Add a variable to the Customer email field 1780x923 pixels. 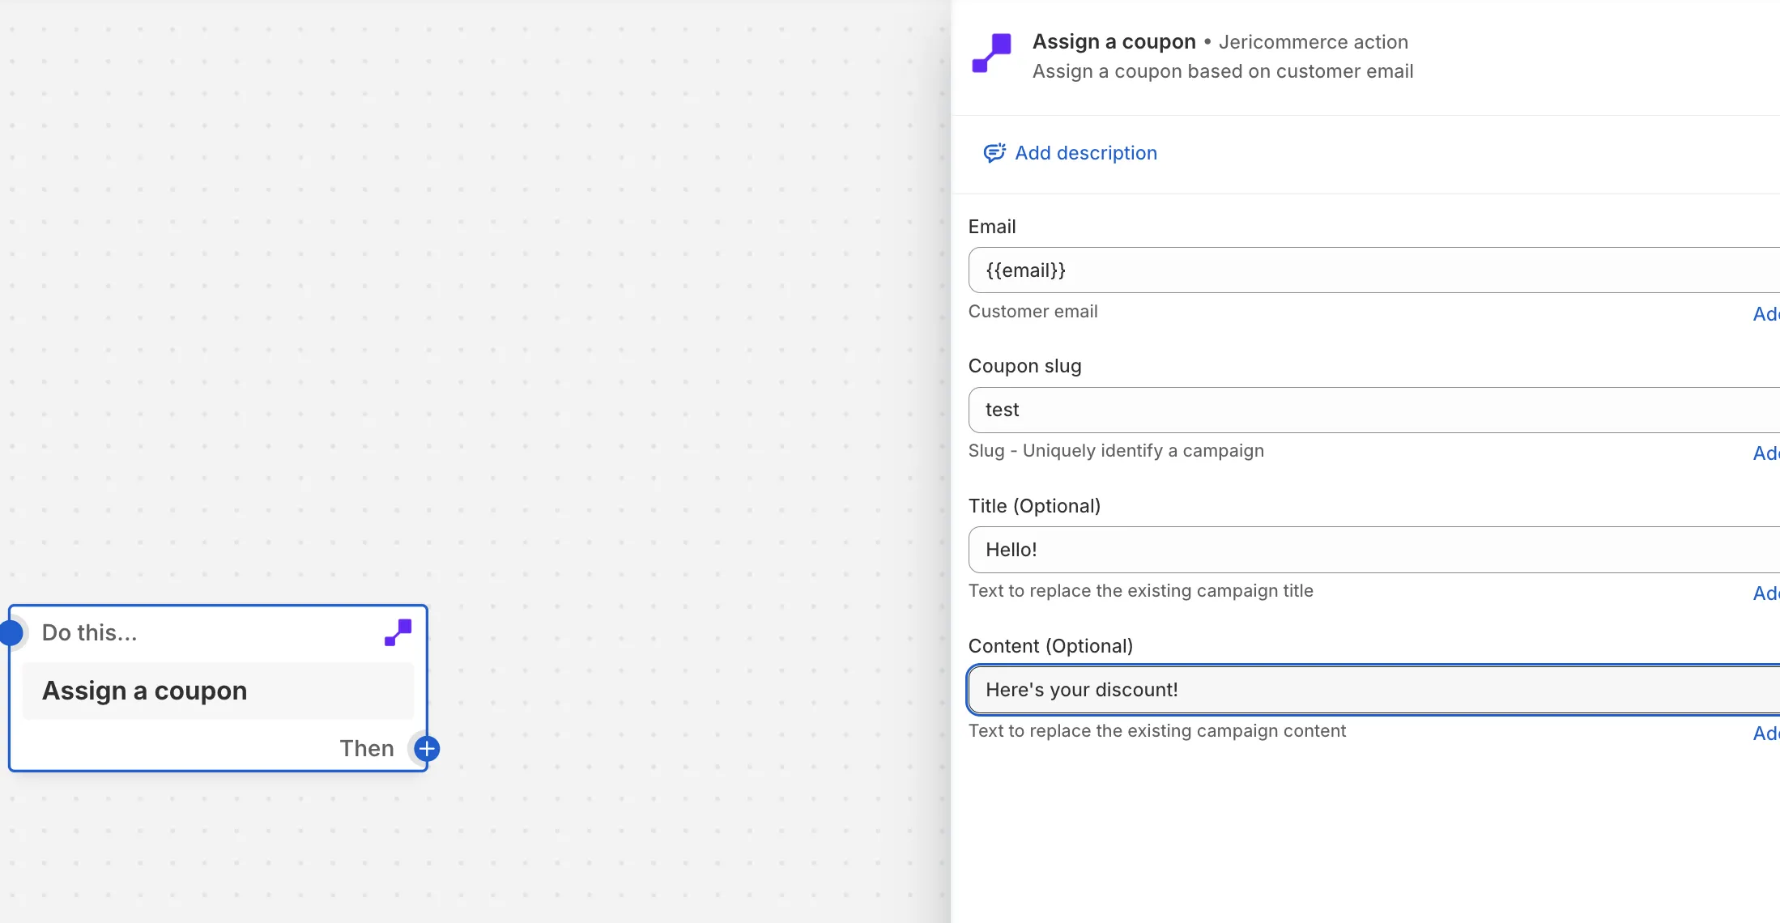click(x=1765, y=314)
